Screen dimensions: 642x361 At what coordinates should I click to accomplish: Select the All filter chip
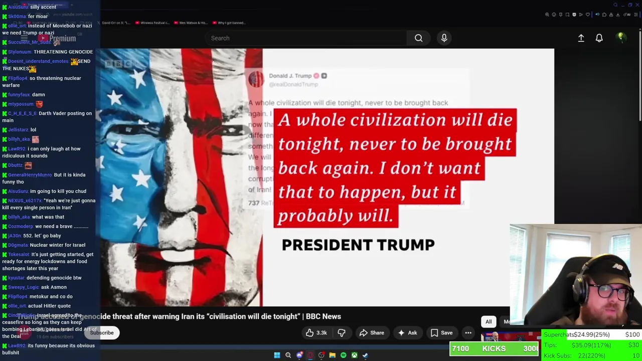[489, 322]
